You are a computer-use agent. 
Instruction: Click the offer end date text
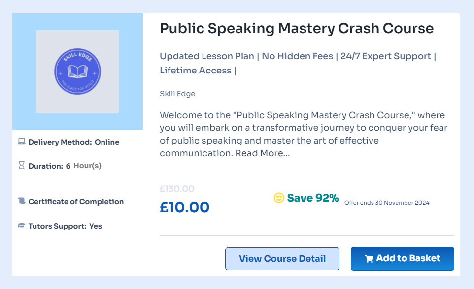click(388, 202)
